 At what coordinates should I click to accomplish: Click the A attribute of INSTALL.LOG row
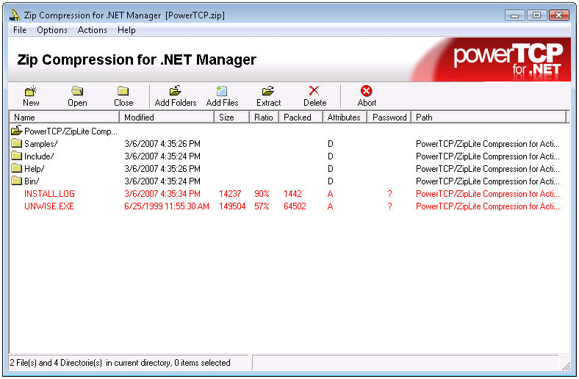[331, 194]
